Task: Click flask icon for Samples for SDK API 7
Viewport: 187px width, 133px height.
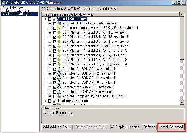Action: click(59, 92)
